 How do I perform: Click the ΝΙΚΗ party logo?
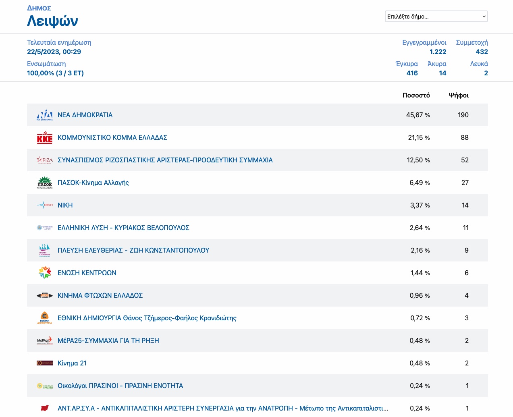[45, 205]
